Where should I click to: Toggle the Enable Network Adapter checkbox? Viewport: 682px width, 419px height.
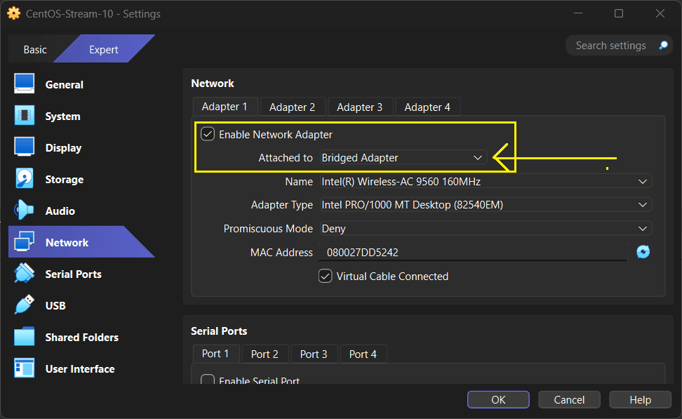(x=208, y=134)
